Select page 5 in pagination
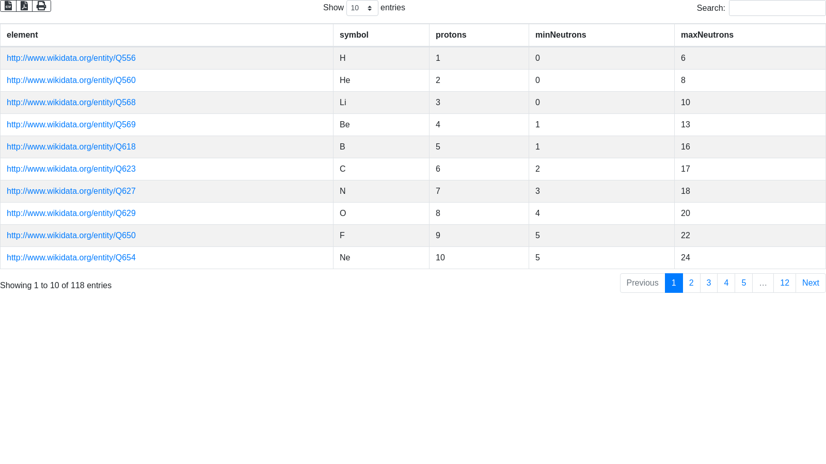 [743, 283]
